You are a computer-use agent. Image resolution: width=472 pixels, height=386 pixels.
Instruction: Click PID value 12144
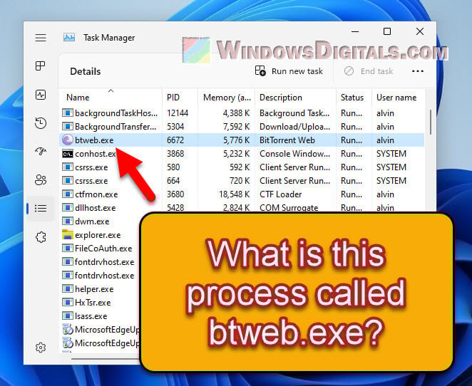point(178,113)
